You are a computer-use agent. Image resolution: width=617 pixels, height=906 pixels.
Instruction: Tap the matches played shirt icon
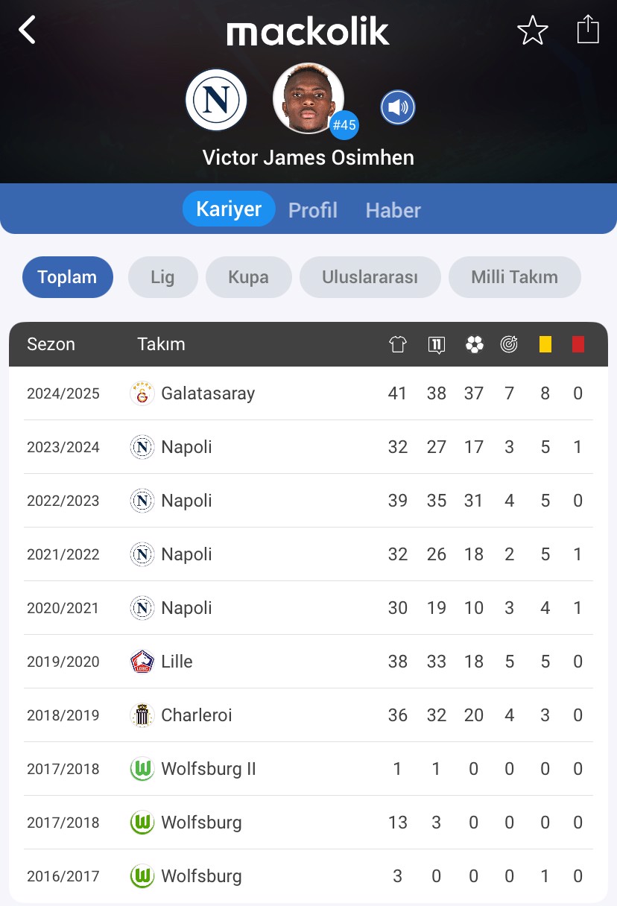(398, 344)
